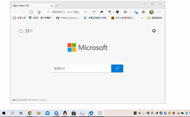
Task: Open the Mail app on taskbar
Action: (x=47, y=113)
